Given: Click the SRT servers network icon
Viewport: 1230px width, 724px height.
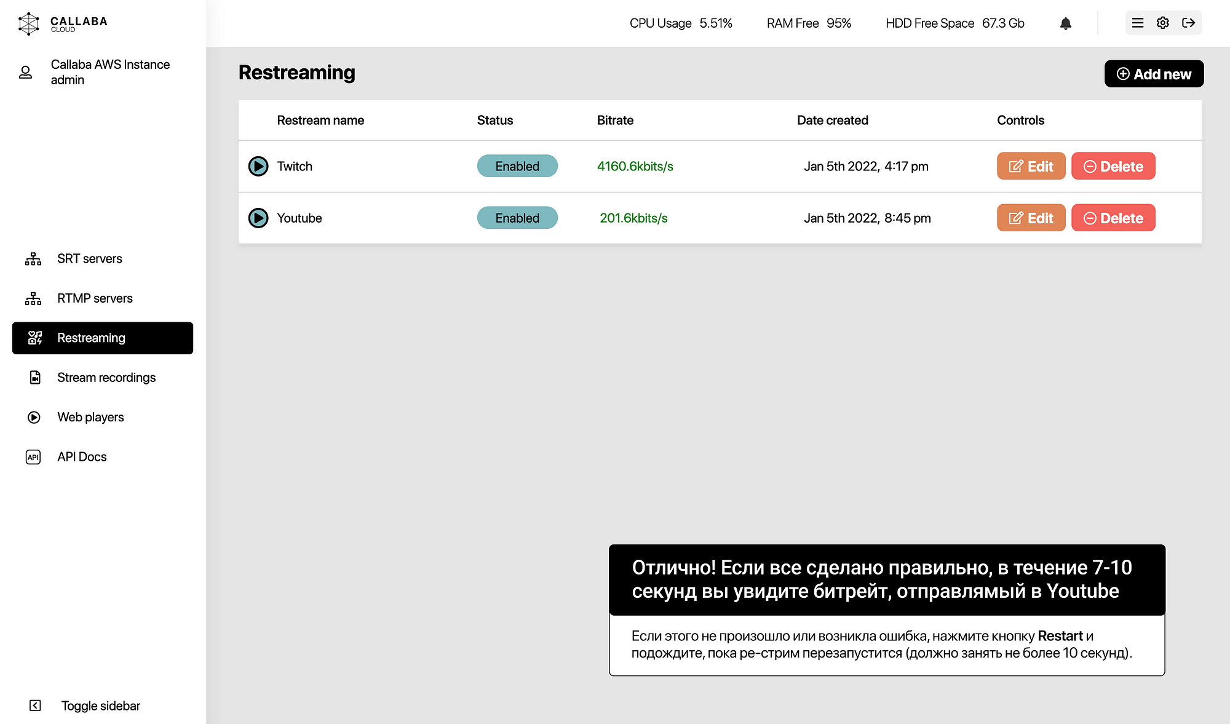Looking at the screenshot, I should pos(33,259).
